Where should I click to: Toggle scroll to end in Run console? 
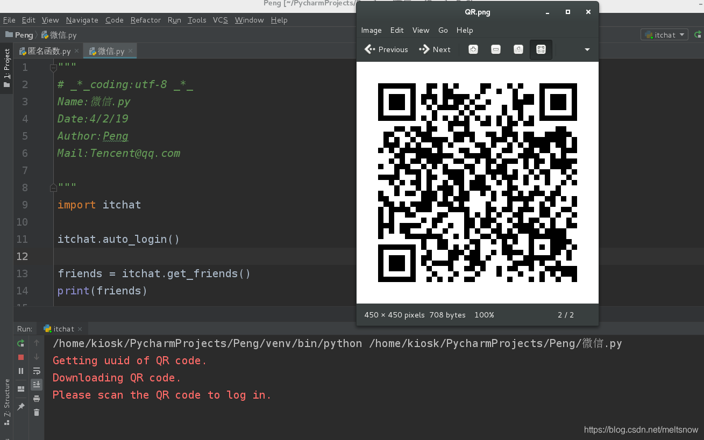pos(37,385)
